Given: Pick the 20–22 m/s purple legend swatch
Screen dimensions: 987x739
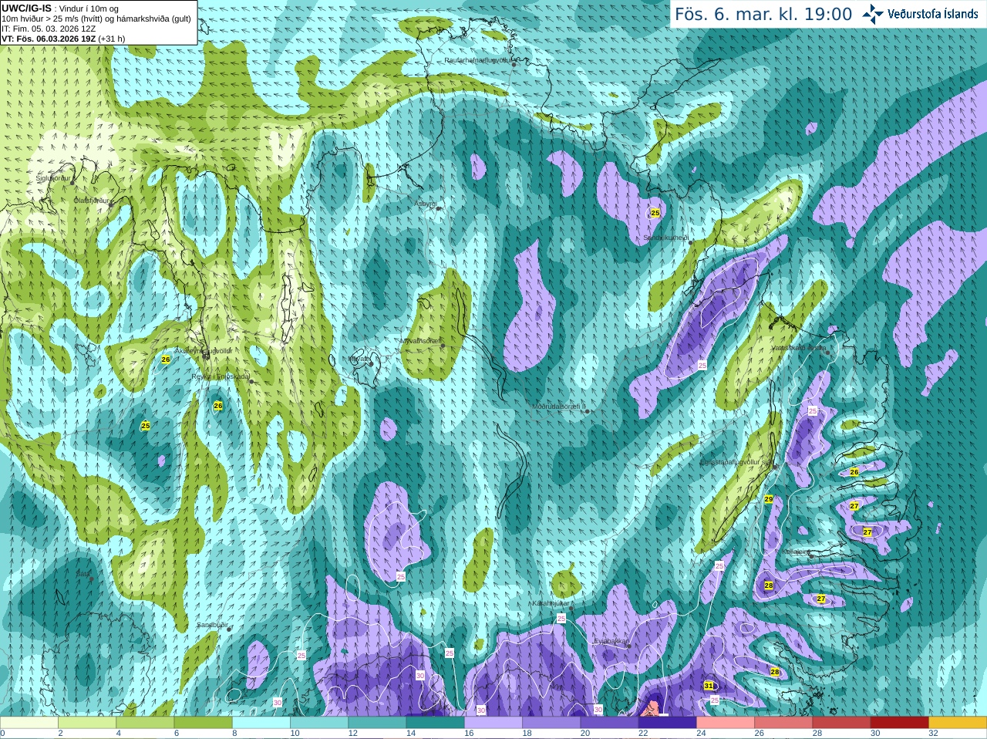Looking at the screenshot, I should (x=609, y=723).
